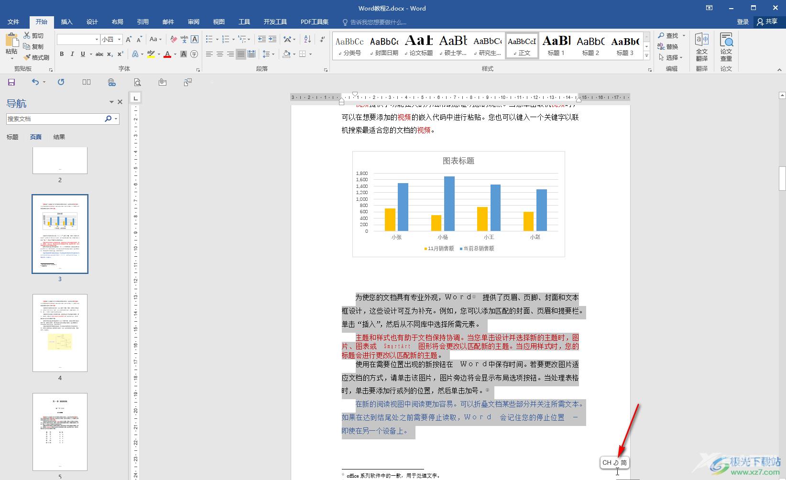Apply the red font color button
786x480 pixels.
(167, 54)
